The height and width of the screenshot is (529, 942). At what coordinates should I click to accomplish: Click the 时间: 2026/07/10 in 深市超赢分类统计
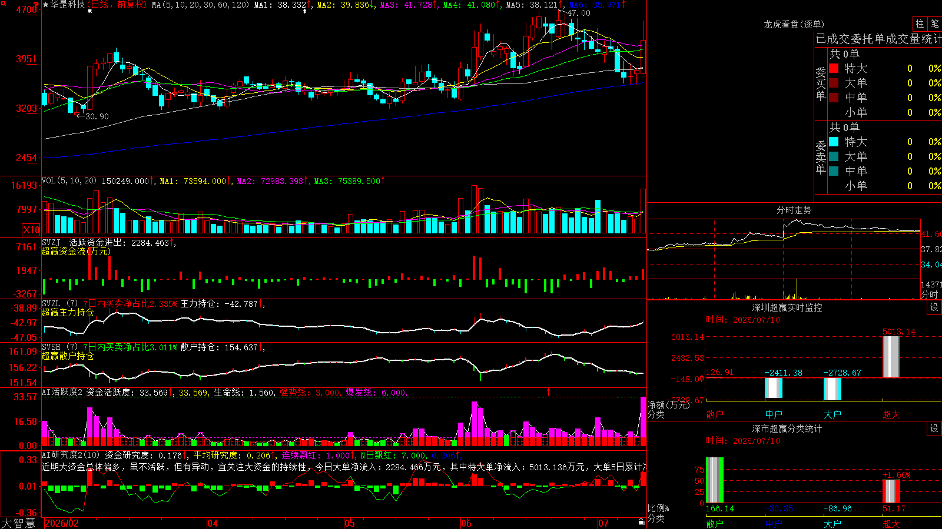[x=742, y=441]
